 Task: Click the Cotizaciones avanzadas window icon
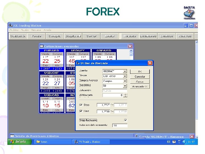pos(42,46)
